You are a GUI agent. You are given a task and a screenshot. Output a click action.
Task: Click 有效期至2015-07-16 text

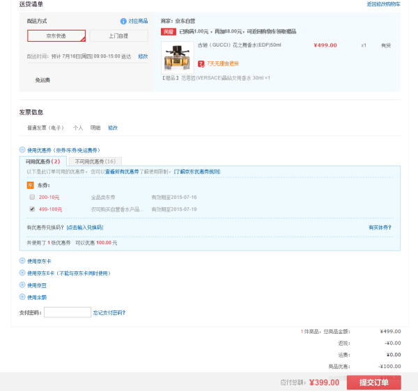click(x=174, y=198)
